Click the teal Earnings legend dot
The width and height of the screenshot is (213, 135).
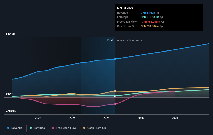(x=31, y=128)
